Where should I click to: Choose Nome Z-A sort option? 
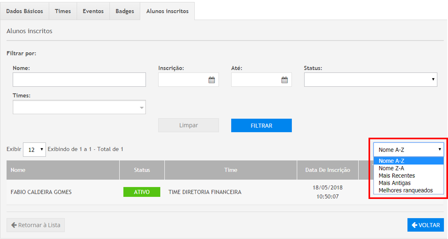click(391, 168)
